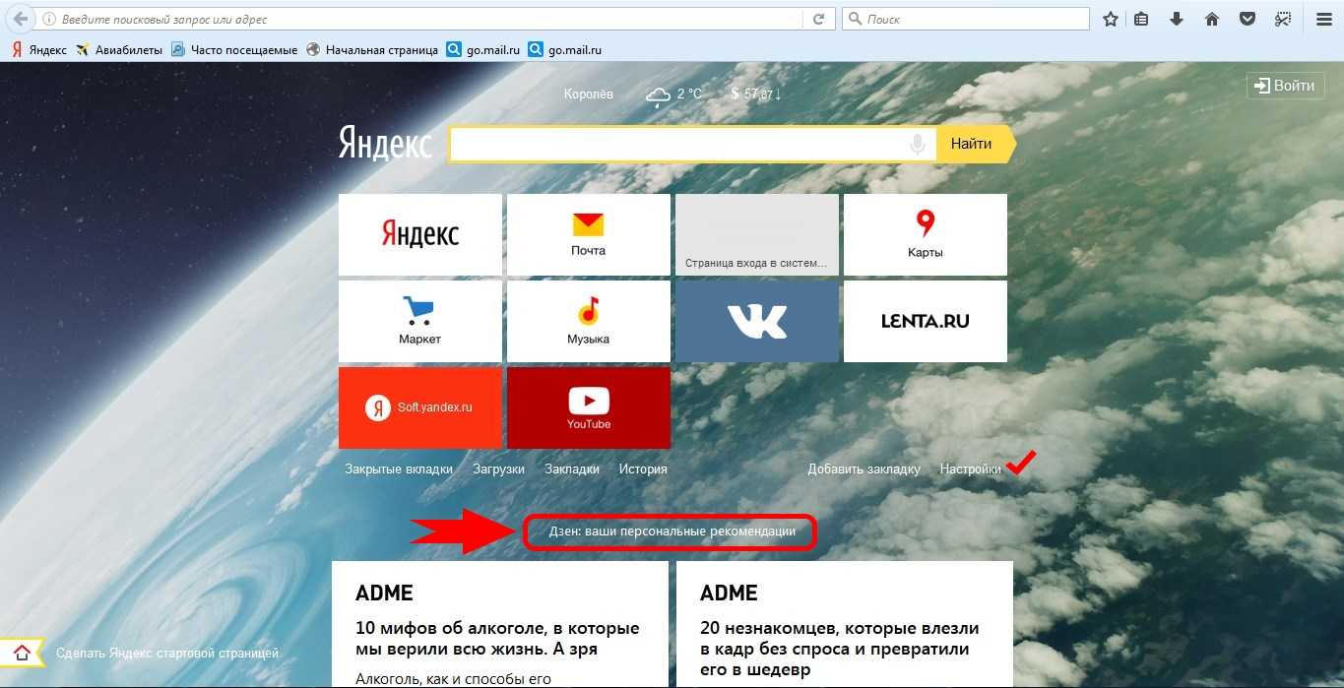Focus the Yandex search input field
Viewport: 1344px width, 688px height.
[679, 145]
